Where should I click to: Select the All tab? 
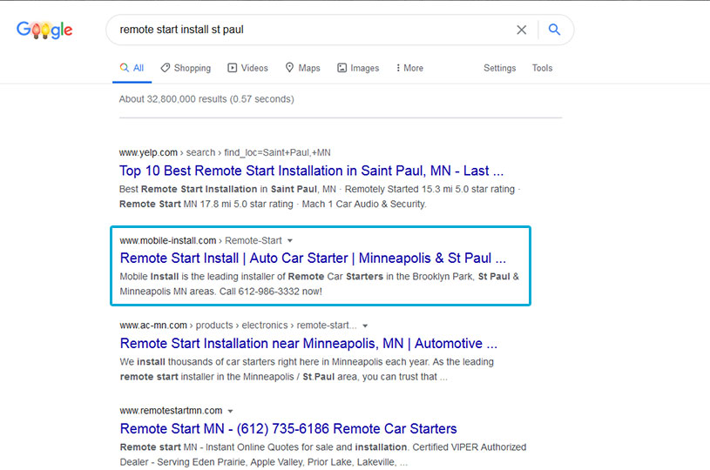point(132,68)
